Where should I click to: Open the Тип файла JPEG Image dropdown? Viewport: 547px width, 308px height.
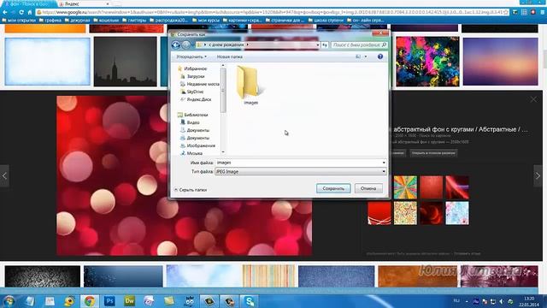click(x=300, y=171)
